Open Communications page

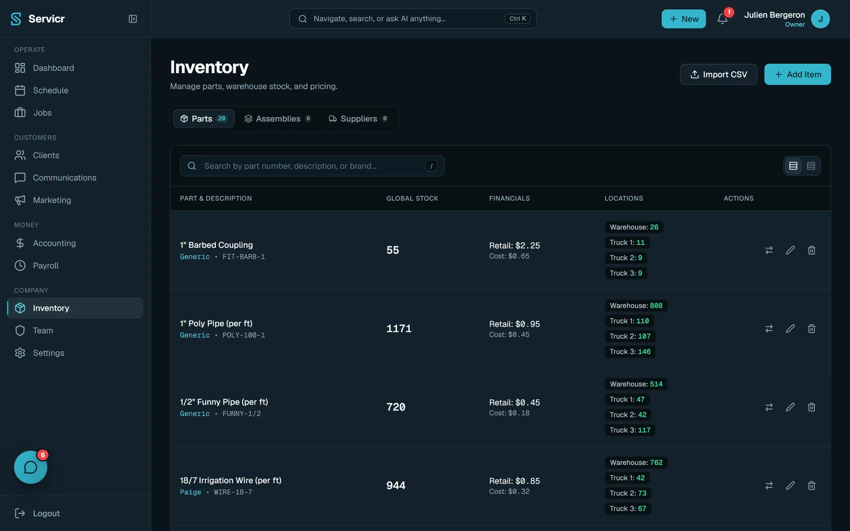click(75, 177)
